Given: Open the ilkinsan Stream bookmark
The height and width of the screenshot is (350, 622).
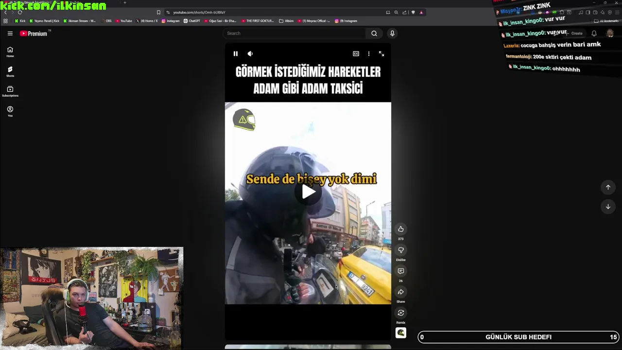Looking at the screenshot, I should point(79,21).
